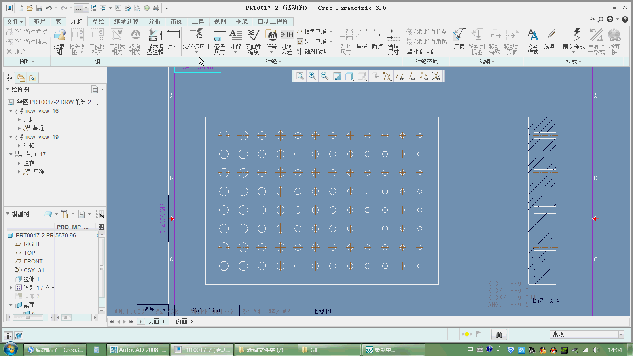Open Windows Start button
633x356 pixels.
point(11,350)
